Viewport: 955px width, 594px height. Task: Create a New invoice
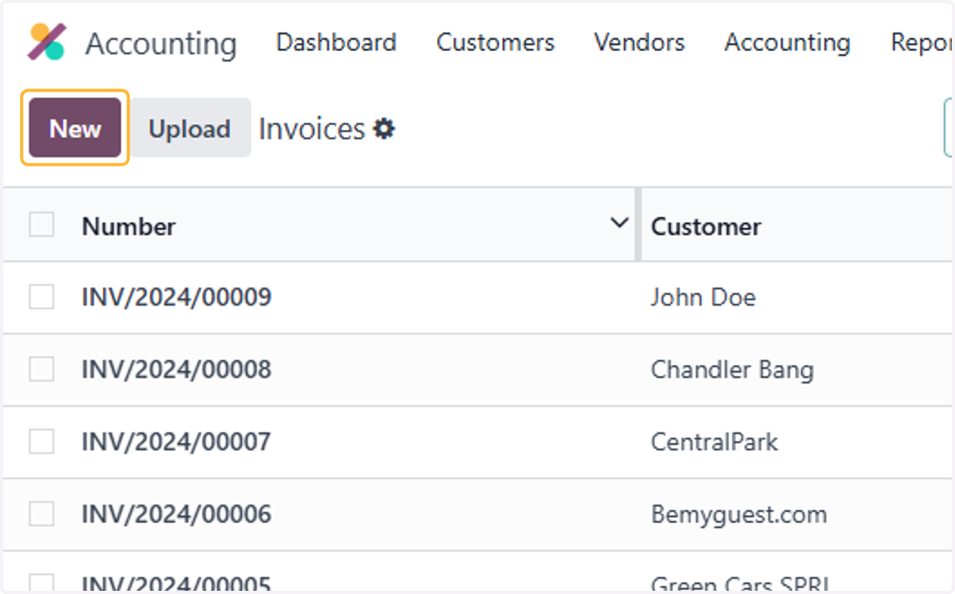click(75, 127)
